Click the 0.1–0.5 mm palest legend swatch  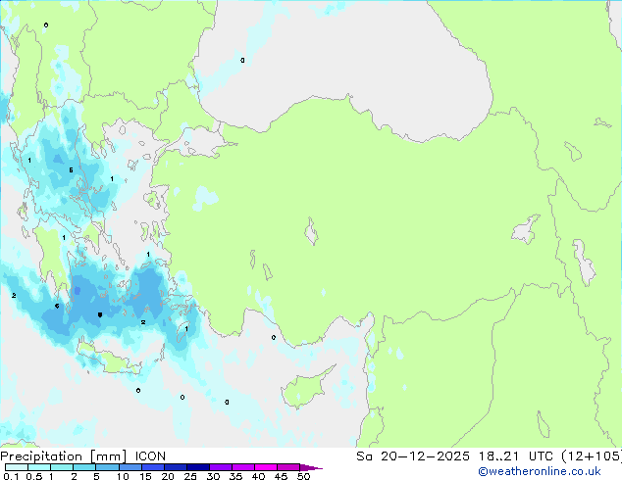(17, 467)
